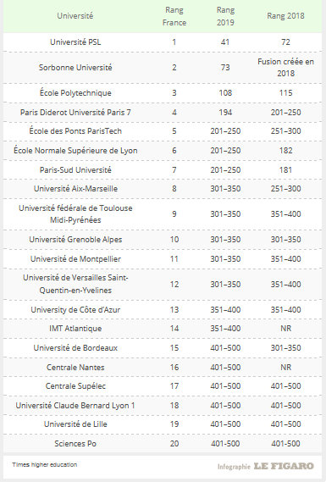Click the Rang 2019 column header
Viewport: 326px width, 482px height.
(225, 16)
